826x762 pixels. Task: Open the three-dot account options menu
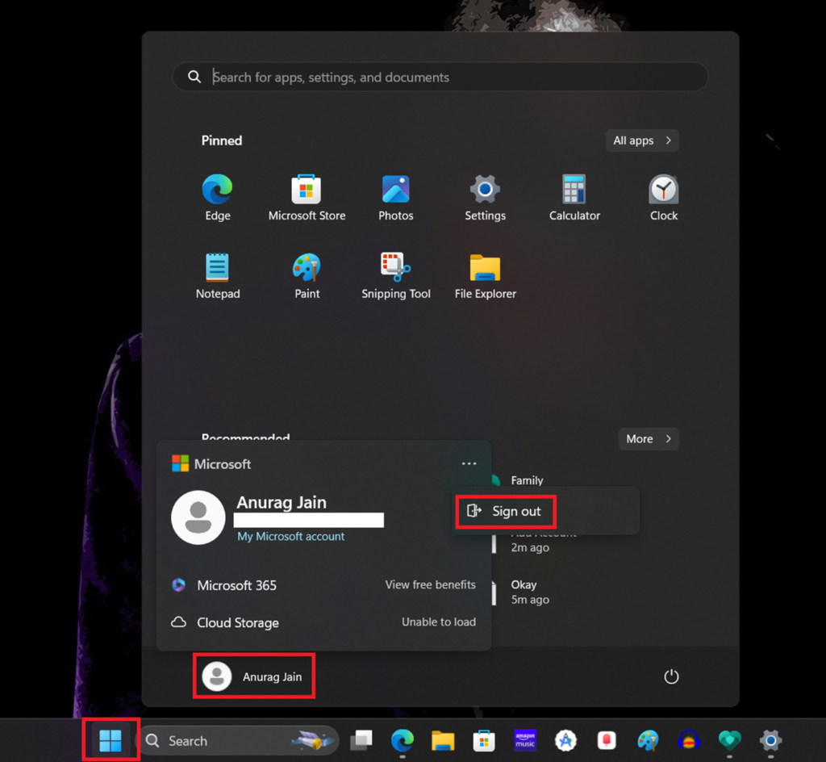(x=469, y=463)
